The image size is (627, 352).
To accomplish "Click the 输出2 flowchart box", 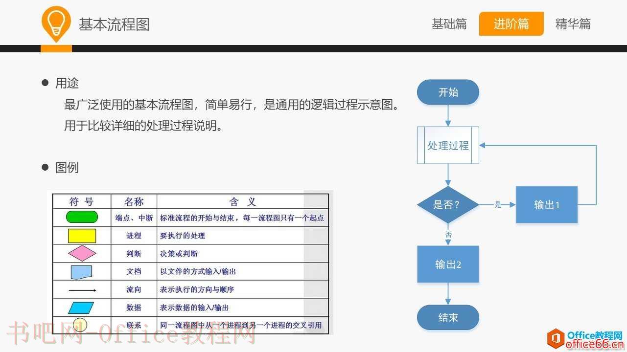I will (448, 264).
